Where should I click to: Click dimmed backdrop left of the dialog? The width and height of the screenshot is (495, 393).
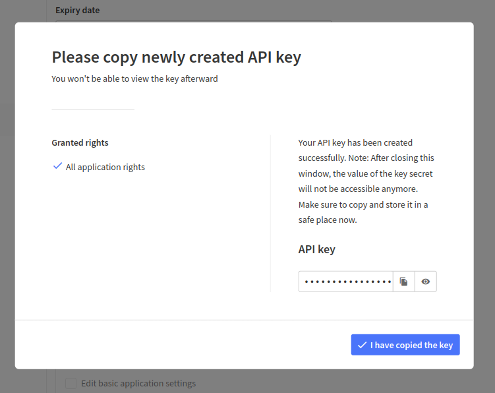pos(7,196)
